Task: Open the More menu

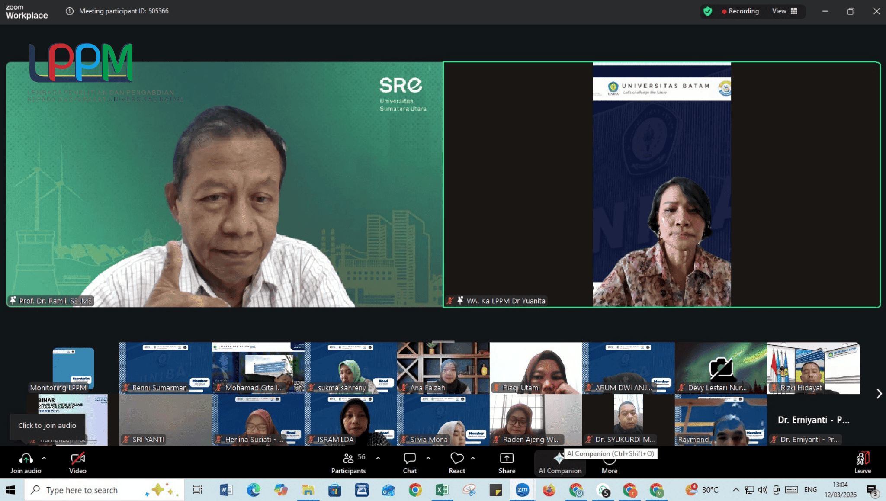Action: click(609, 463)
